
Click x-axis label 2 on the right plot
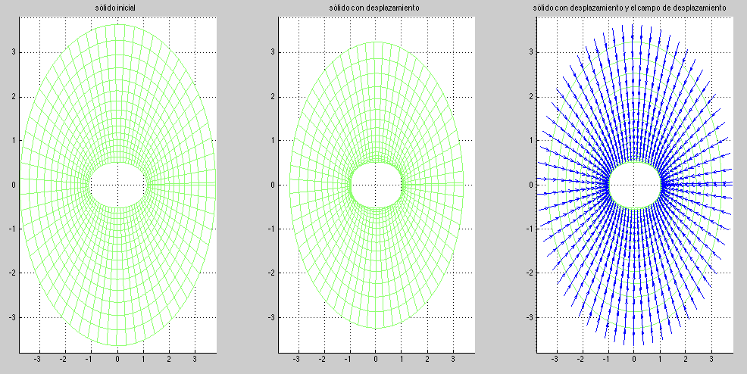[686, 360]
